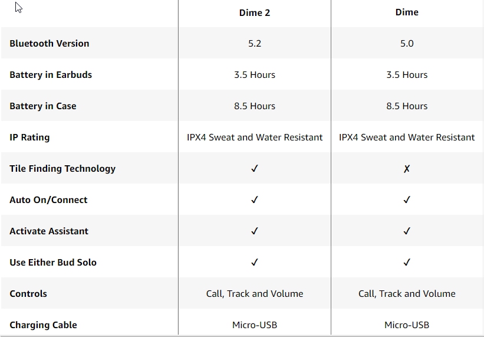Click the 5.2 Bluetooth version value
The height and width of the screenshot is (337, 484).
coord(255,44)
